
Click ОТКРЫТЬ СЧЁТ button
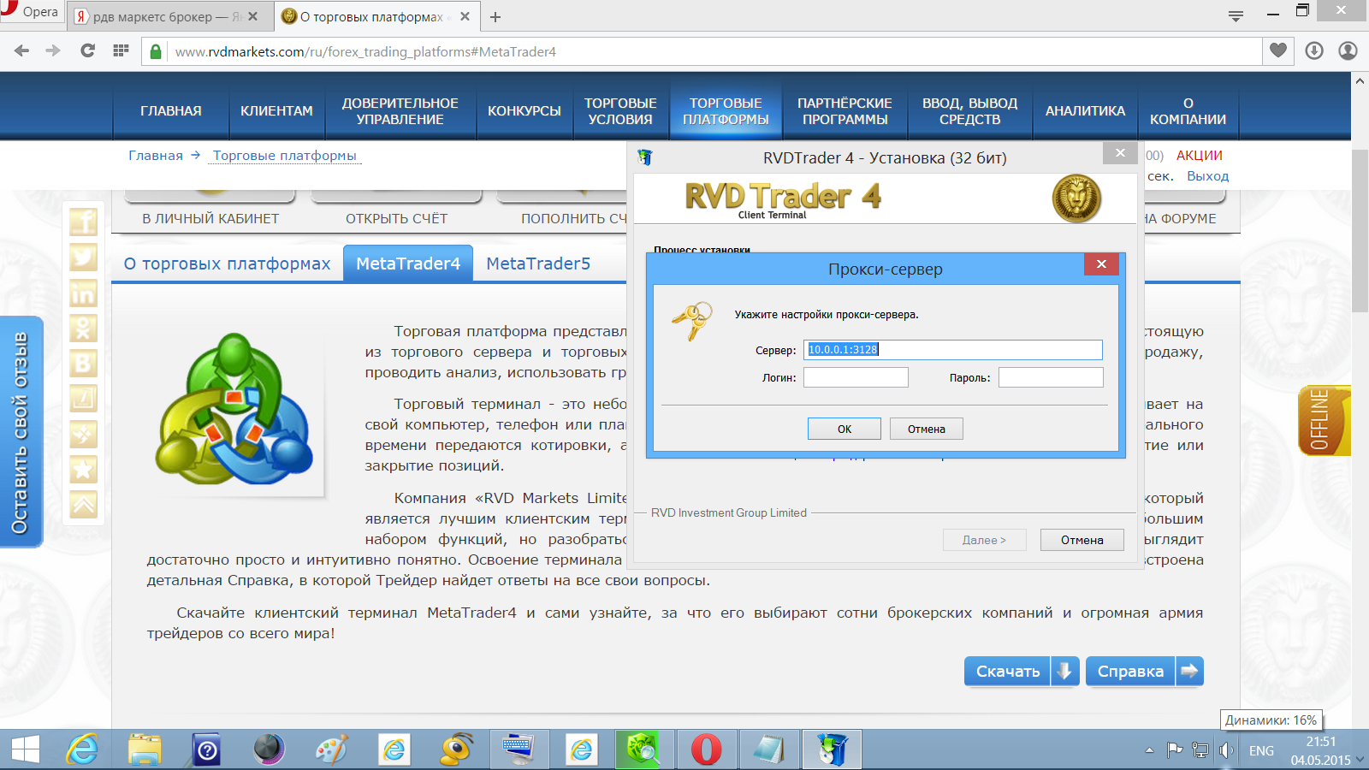pyautogui.click(x=397, y=219)
